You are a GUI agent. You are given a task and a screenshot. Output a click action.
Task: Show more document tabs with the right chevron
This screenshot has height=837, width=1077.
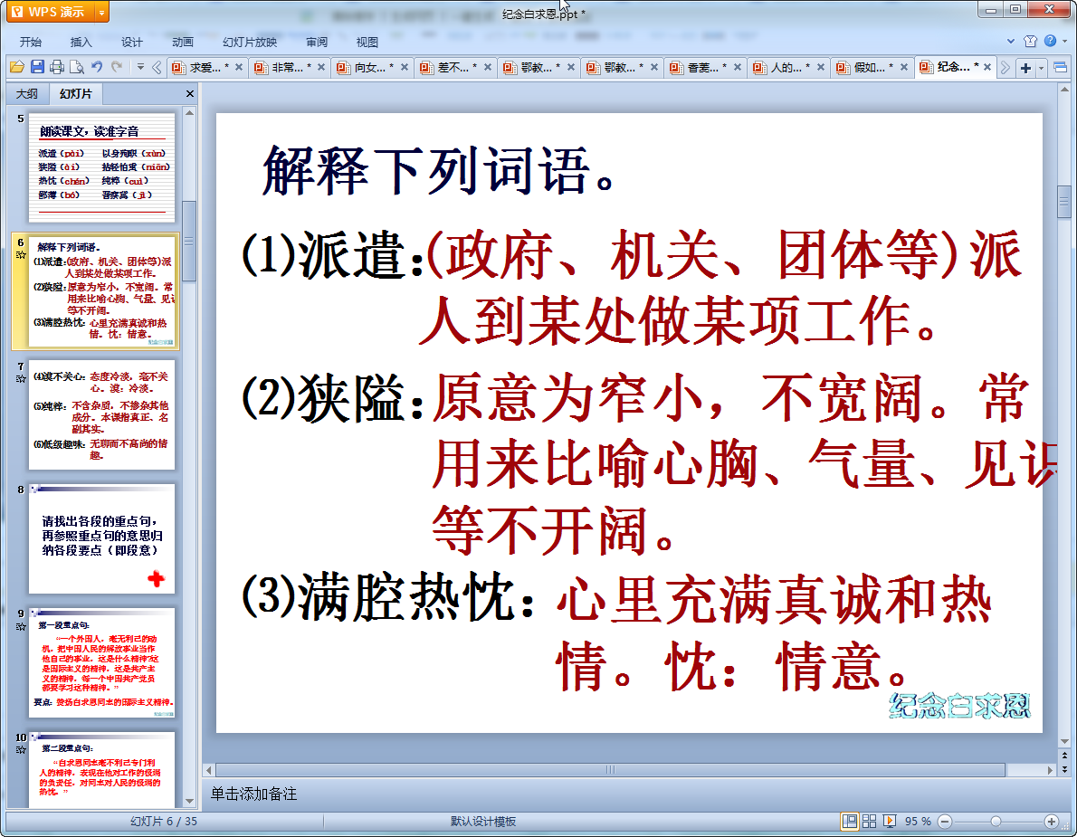[x=1005, y=67]
